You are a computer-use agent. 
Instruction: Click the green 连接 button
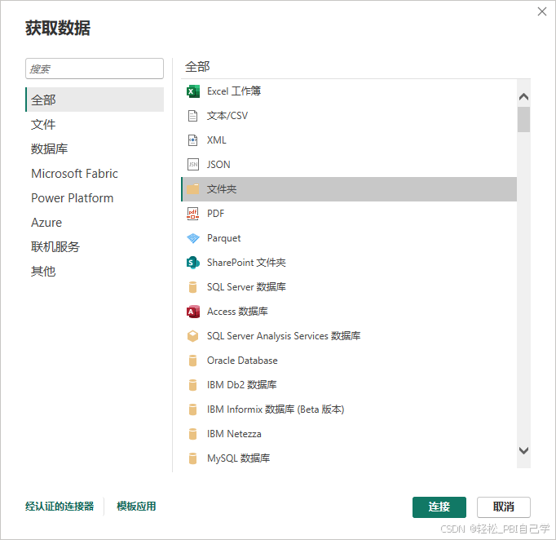pos(439,507)
